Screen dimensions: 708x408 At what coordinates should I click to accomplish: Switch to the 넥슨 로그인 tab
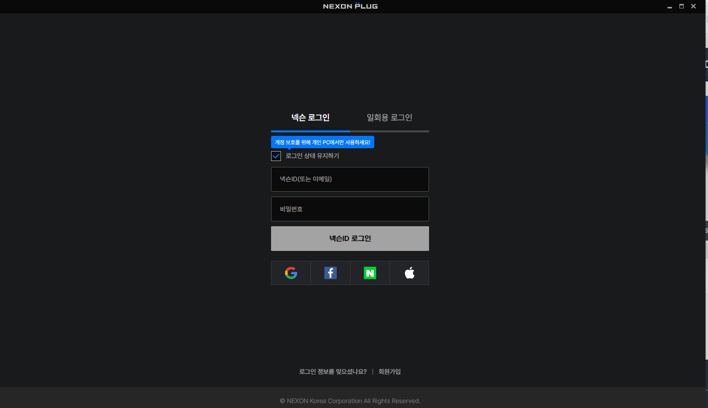(311, 118)
